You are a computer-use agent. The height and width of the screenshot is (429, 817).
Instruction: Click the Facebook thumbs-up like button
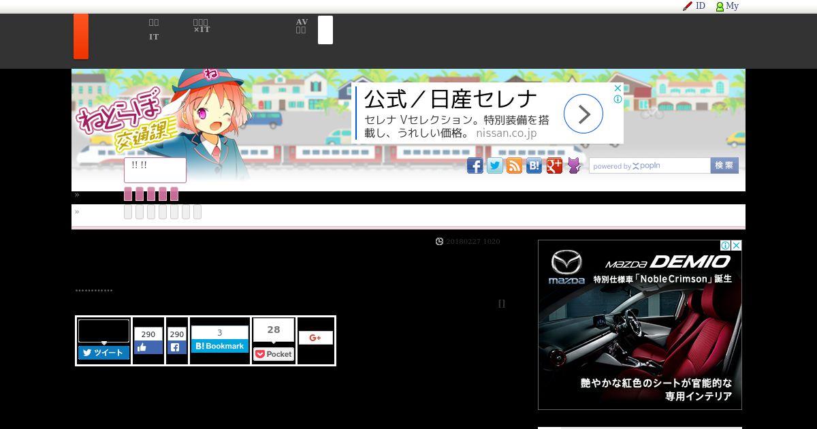(x=148, y=347)
